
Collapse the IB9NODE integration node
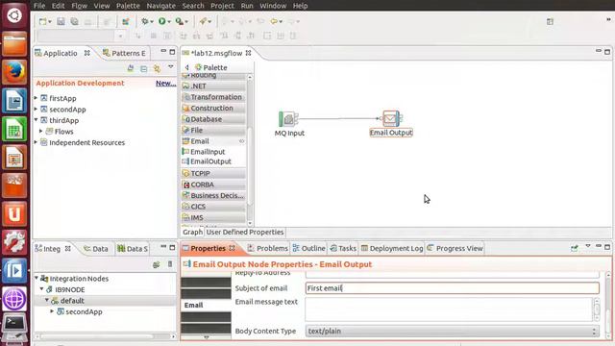pos(41,289)
